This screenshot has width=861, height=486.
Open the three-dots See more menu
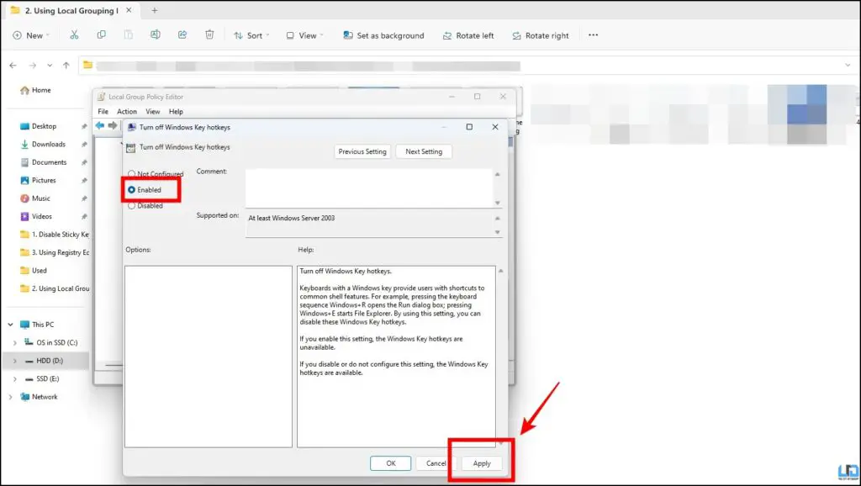pos(593,35)
